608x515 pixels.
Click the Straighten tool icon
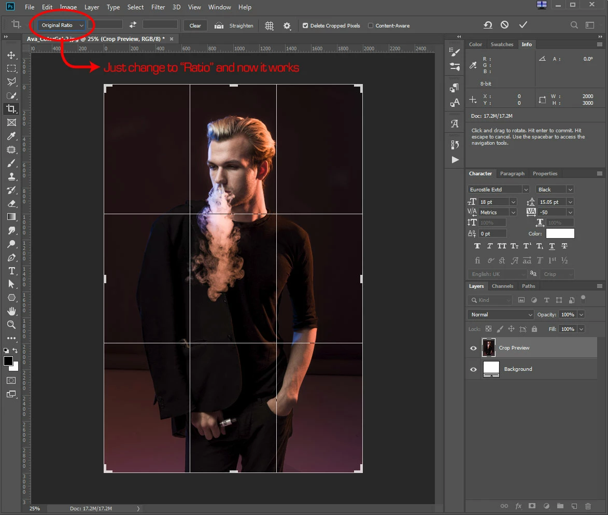tap(219, 25)
